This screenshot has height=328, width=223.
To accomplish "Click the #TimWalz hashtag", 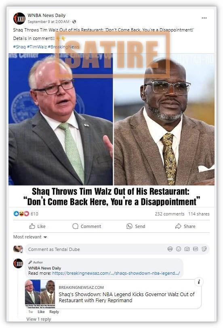I will point(37,47).
